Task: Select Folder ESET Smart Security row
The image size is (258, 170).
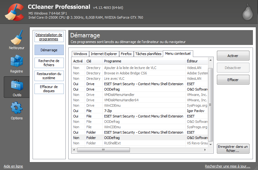Action: coord(140,132)
